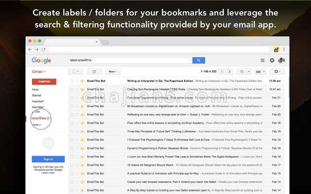311x194 pixels.
Task: Star the 'Writing an Interpreter in Go' email
Action: coord(77,81)
